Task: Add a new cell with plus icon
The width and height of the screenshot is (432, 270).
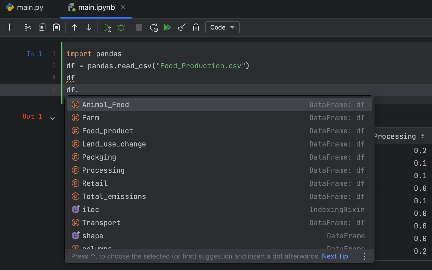Action: coord(10,27)
